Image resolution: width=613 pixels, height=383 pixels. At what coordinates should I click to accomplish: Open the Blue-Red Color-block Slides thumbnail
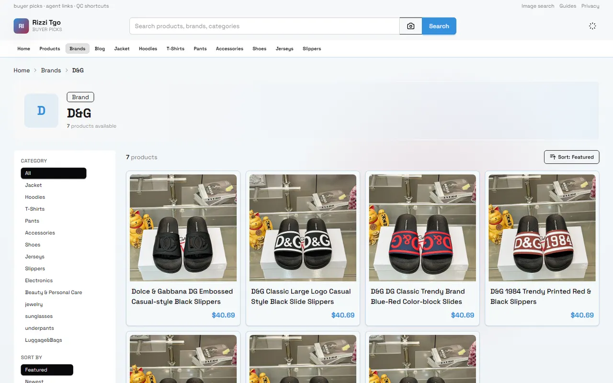click(x=422, y=228)
